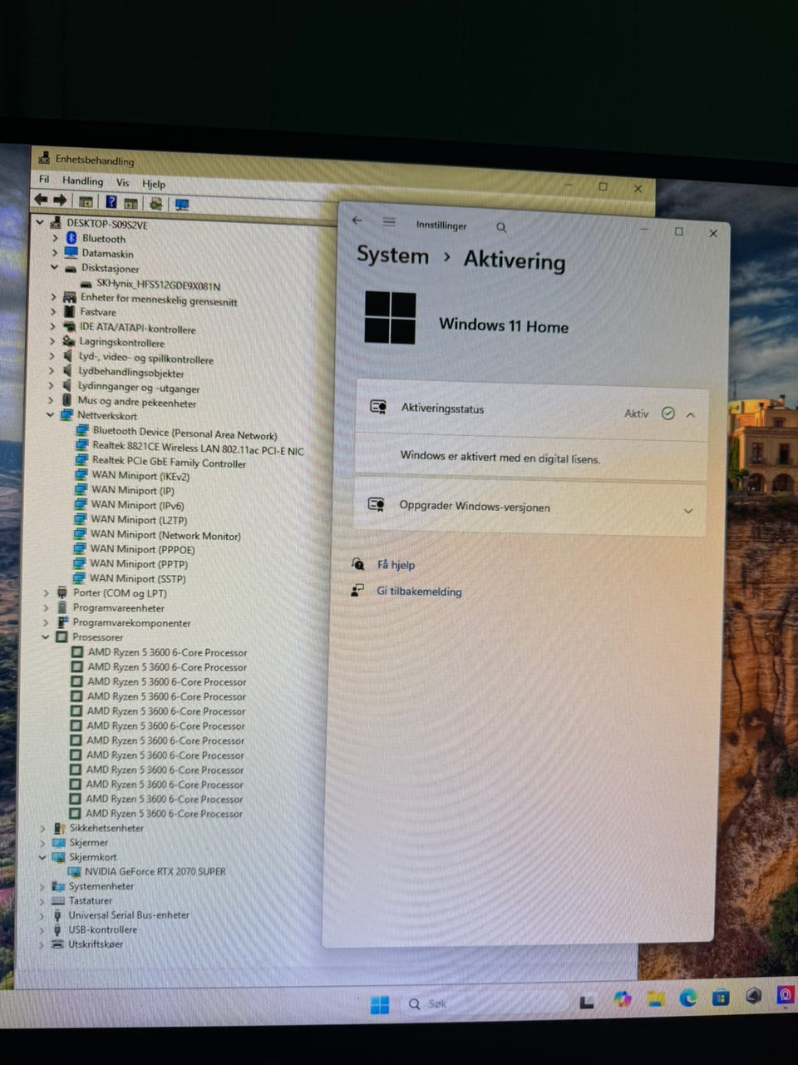Click the Windows Start button on taskbar

[x=380, y=1004]
